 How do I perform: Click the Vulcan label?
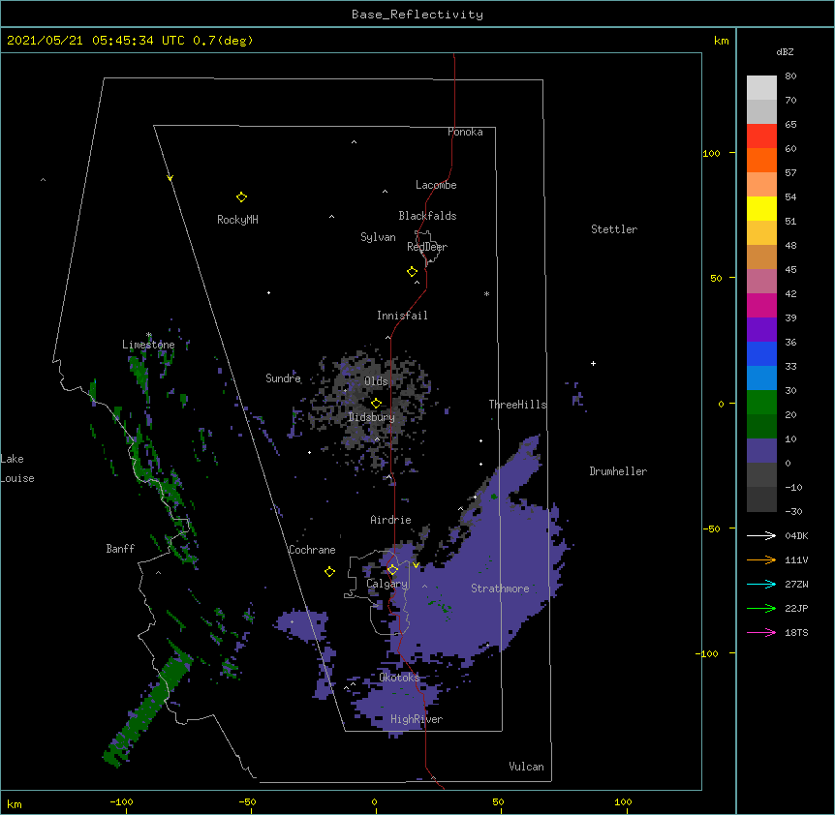tap(526, 767)
